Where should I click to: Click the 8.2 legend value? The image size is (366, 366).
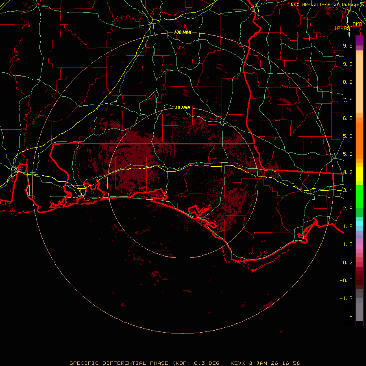pyautogui.click(x=348, y=82)
